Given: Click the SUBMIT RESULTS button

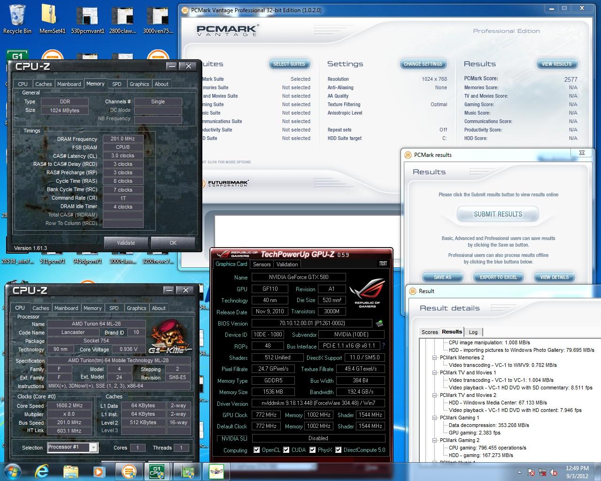Looking at the screenshot, I should (498, 214).
